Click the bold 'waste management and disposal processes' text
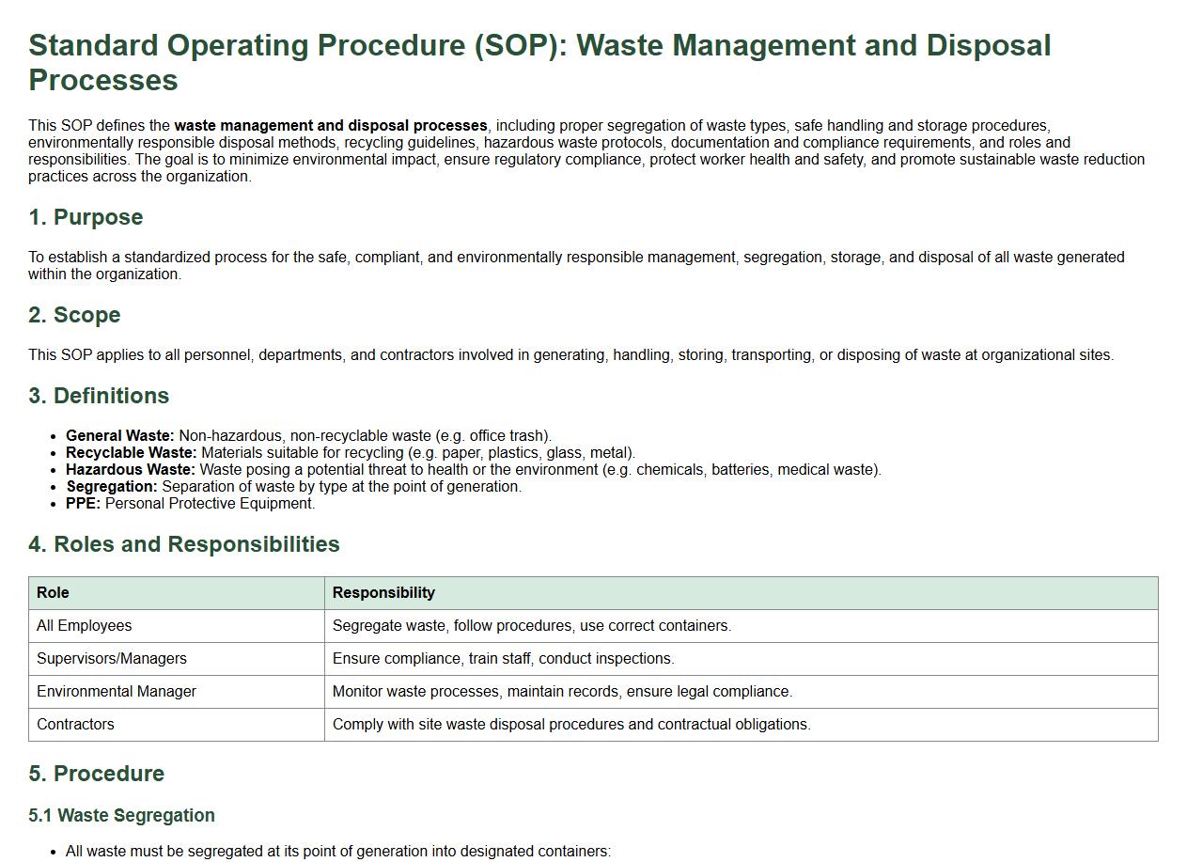Viewport: 1187px width, 862px height. click(330, 125)
